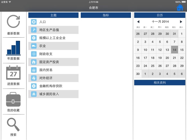Select the 地区生产总值 theme label
The width and height of the screenshot is (187, 140).
49,30
